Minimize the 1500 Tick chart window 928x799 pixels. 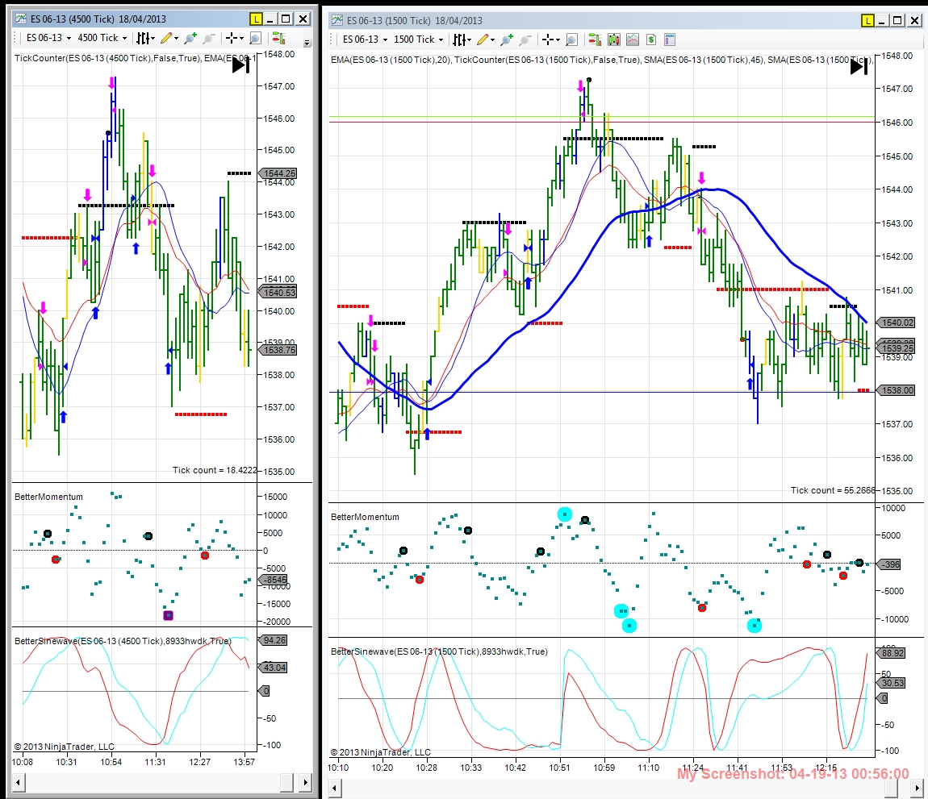[882, 21]
